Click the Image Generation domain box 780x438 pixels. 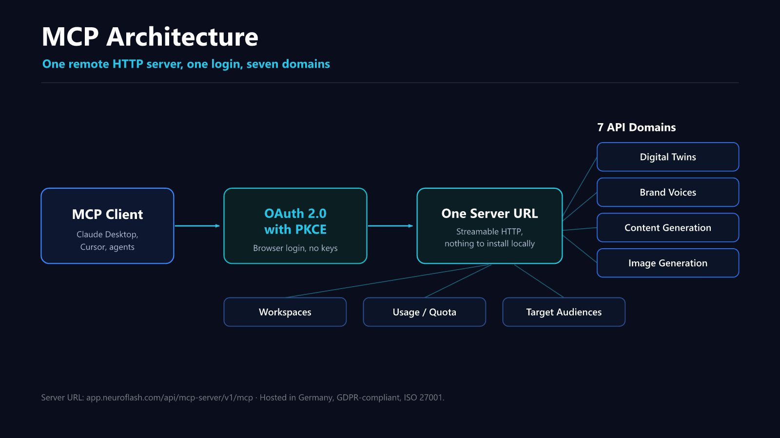(668, 263)
